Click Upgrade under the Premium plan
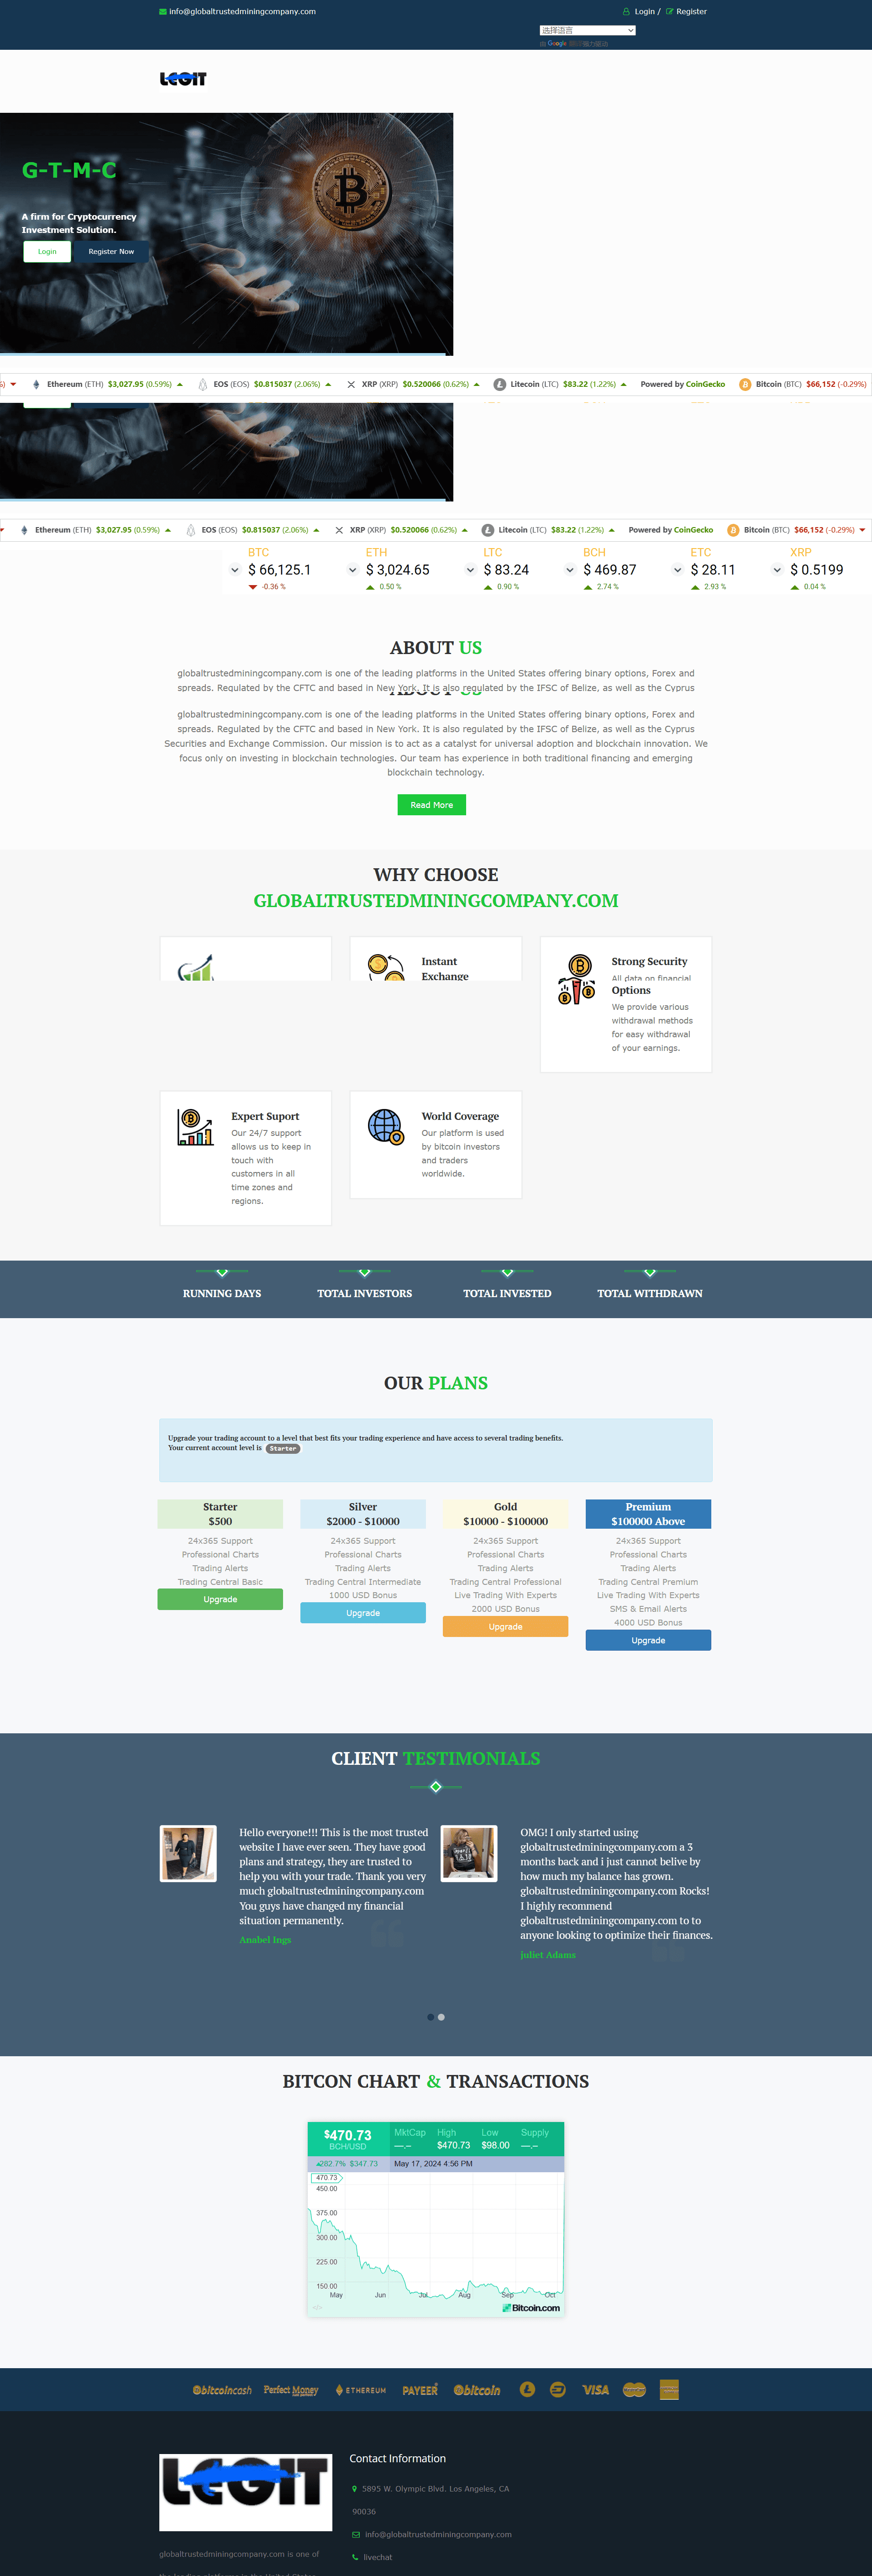The image size is (872, 2576). coord(648,1640)
